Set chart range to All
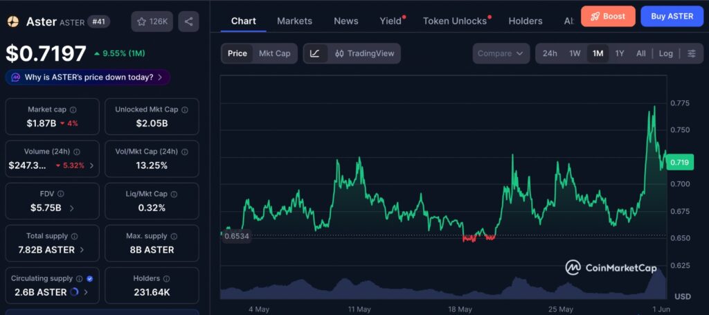This screenshot has height=315, width=709. tap(640, 53)
